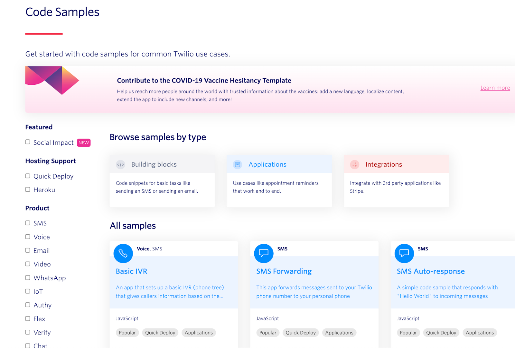This screenshot has width=515, height=348.
Task: Click the Building blocks code icon
Action: (120, 165)
